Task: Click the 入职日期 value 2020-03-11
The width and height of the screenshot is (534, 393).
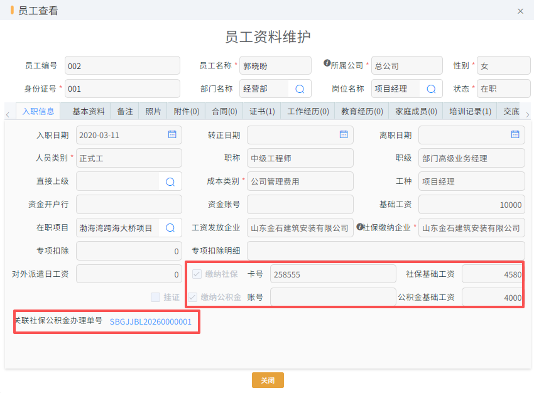Action: coord(99,136)
